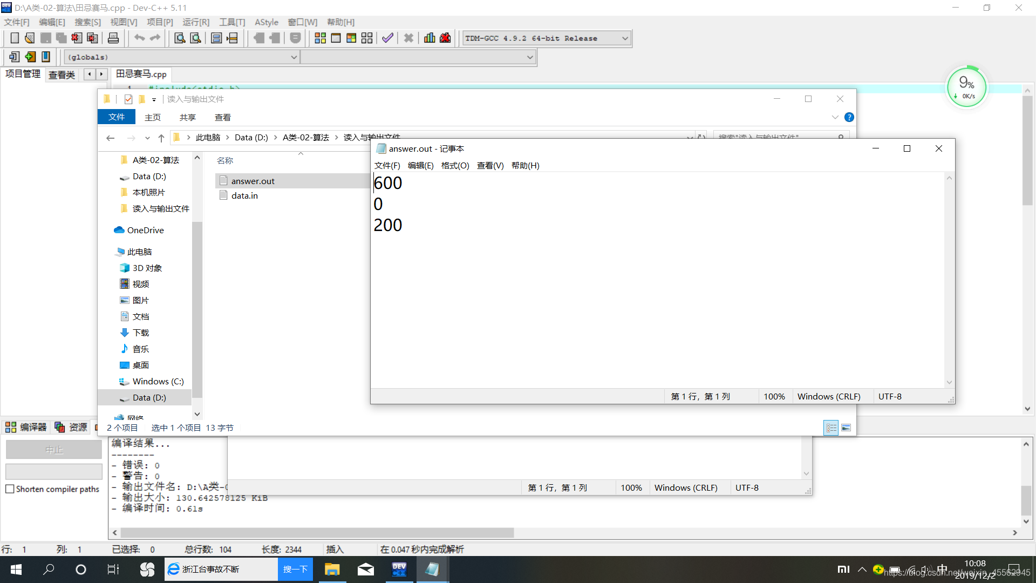Click the Add to project green plus icon
Image resolution: width=1036 pixels, height=583 pixels.
click(x=30, y=57)
